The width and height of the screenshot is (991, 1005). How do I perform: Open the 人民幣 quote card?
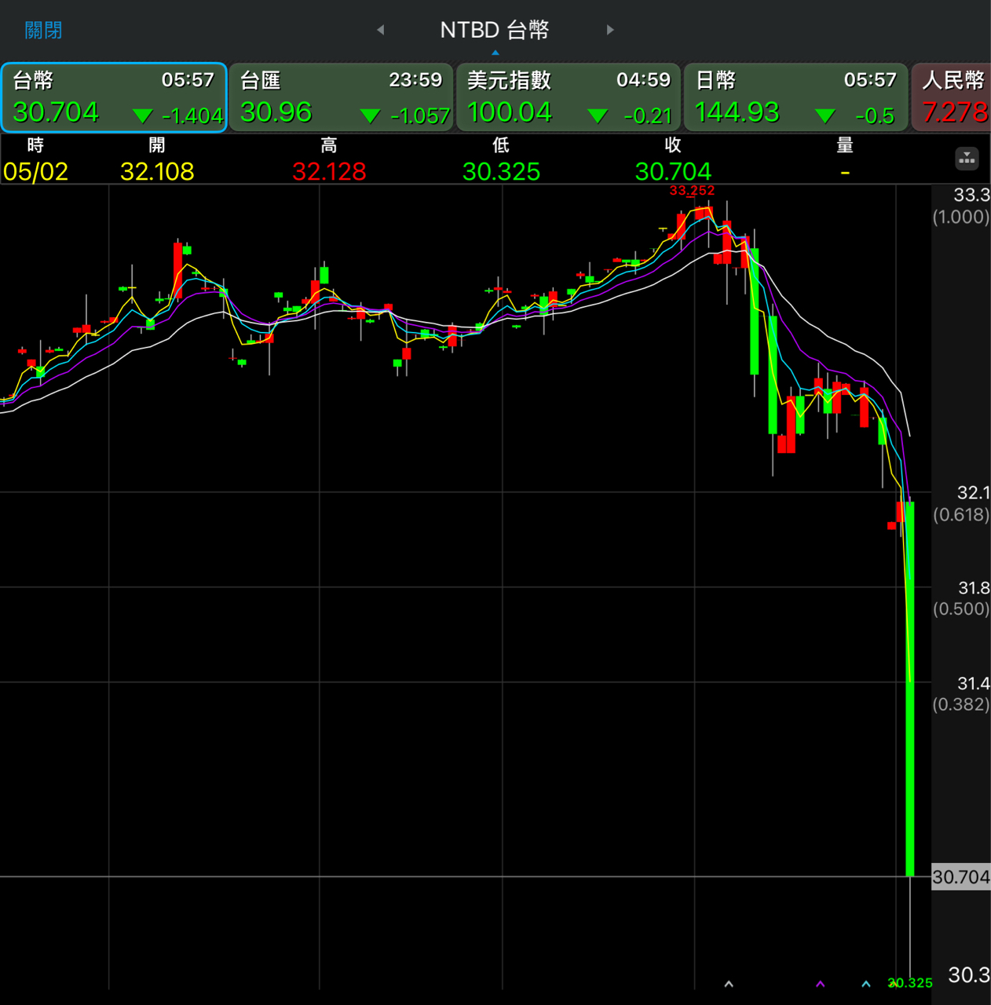(952, 97)
